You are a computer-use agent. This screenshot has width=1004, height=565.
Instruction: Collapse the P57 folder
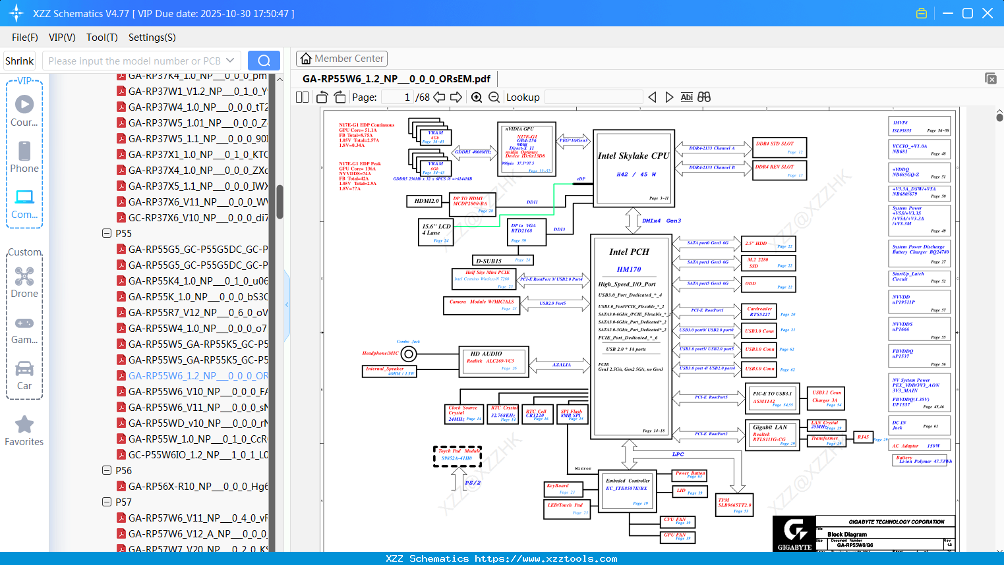tap(107, 502)
